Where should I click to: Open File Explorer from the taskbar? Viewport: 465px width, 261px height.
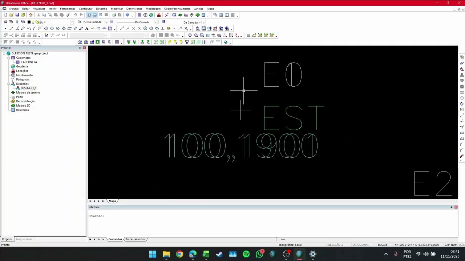(166, 254)
